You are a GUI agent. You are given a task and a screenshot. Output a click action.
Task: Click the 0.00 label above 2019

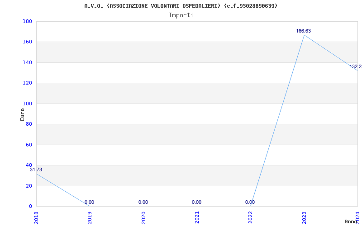[x=89, y=202]
